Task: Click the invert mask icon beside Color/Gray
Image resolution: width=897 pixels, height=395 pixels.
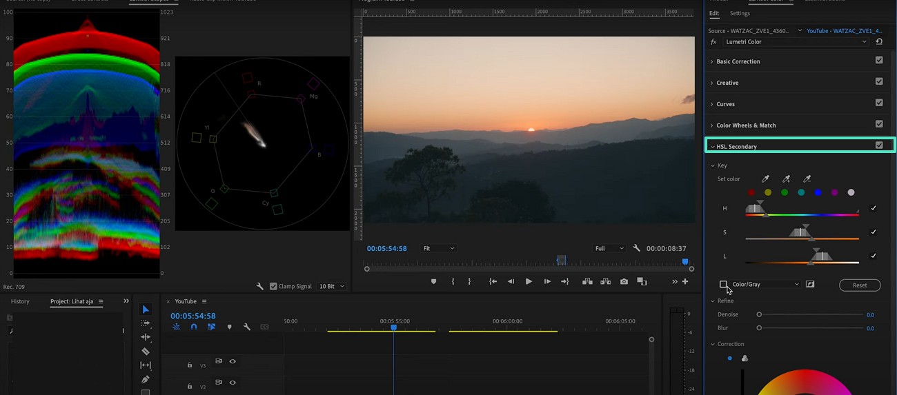Action: pyautogui.click(x=810, y=284)
